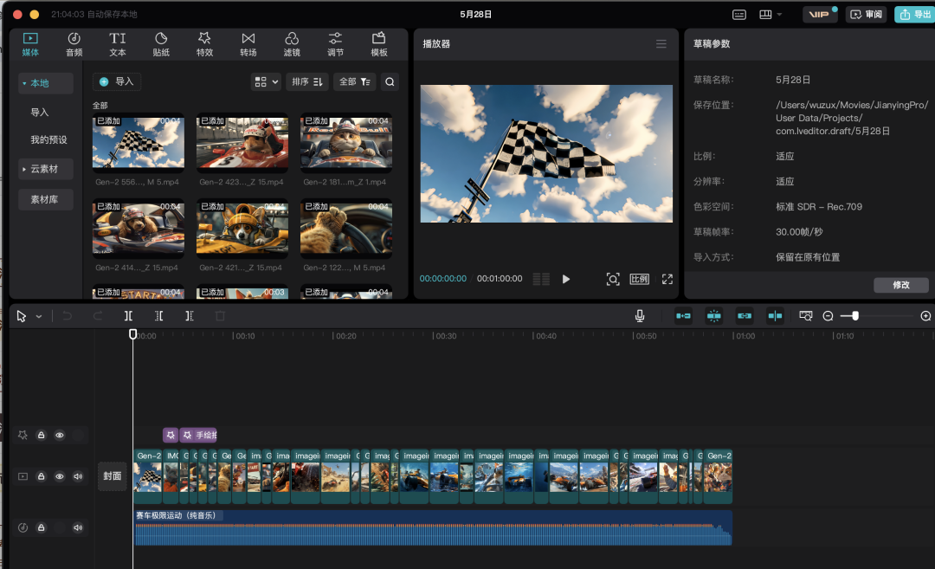Open the 贴纸 (Stickers) tab

point(161,44)
